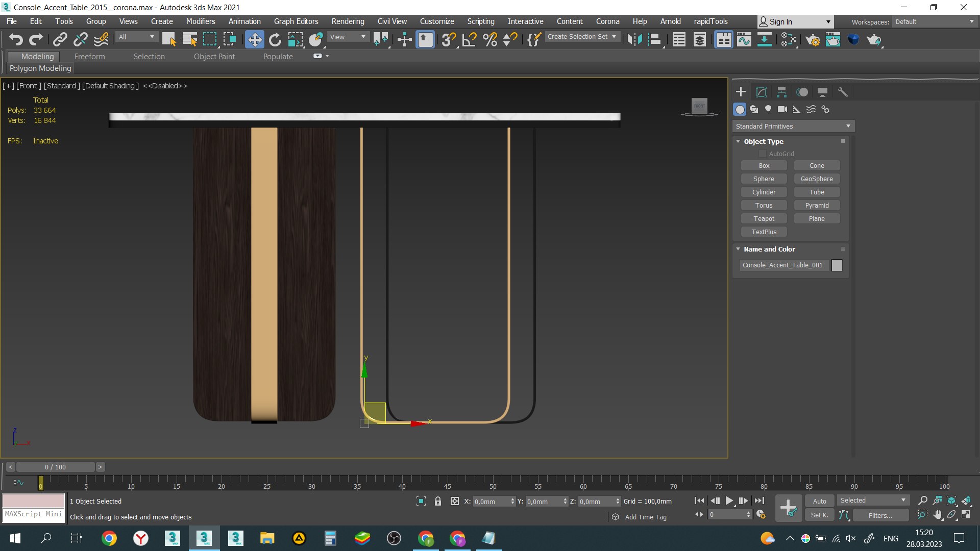980x551 pixels.
Task: Toggle the Selection Lock icon
Action: coord(437,501)
